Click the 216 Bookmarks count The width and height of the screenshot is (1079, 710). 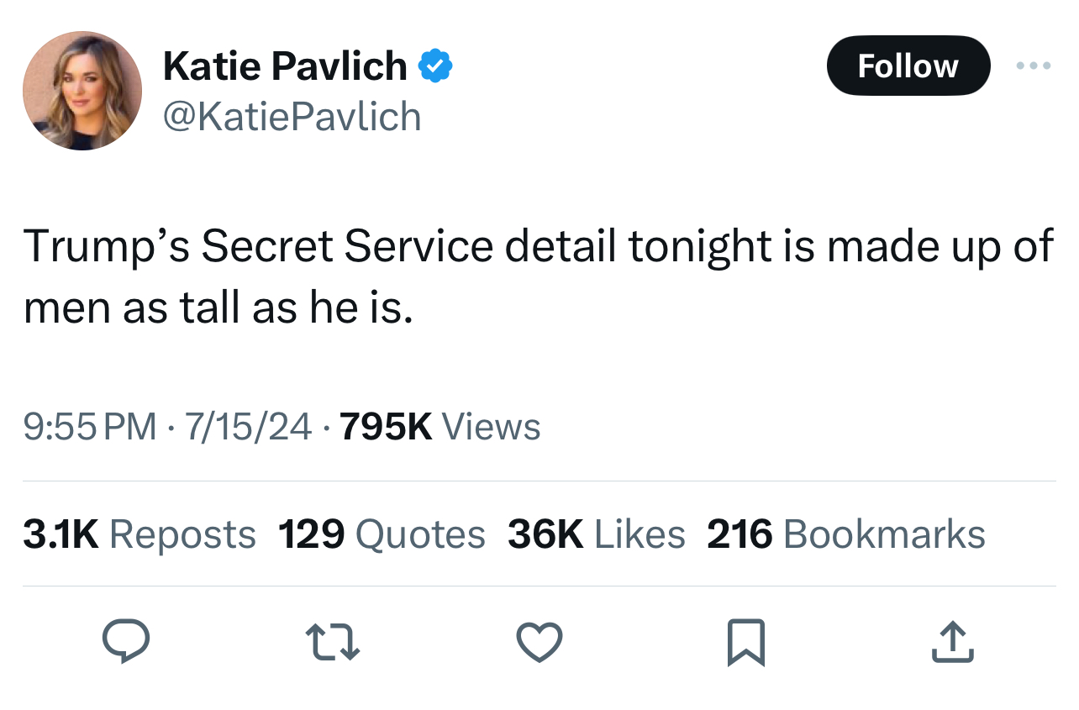pyautogui.click(x=845, y=534)
